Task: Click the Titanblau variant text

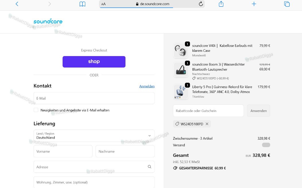Action: tap(198, 97)
